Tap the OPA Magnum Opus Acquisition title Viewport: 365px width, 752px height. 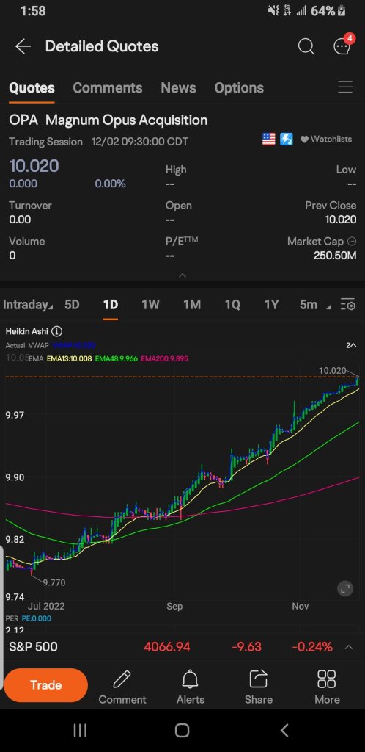pos(108,120)
